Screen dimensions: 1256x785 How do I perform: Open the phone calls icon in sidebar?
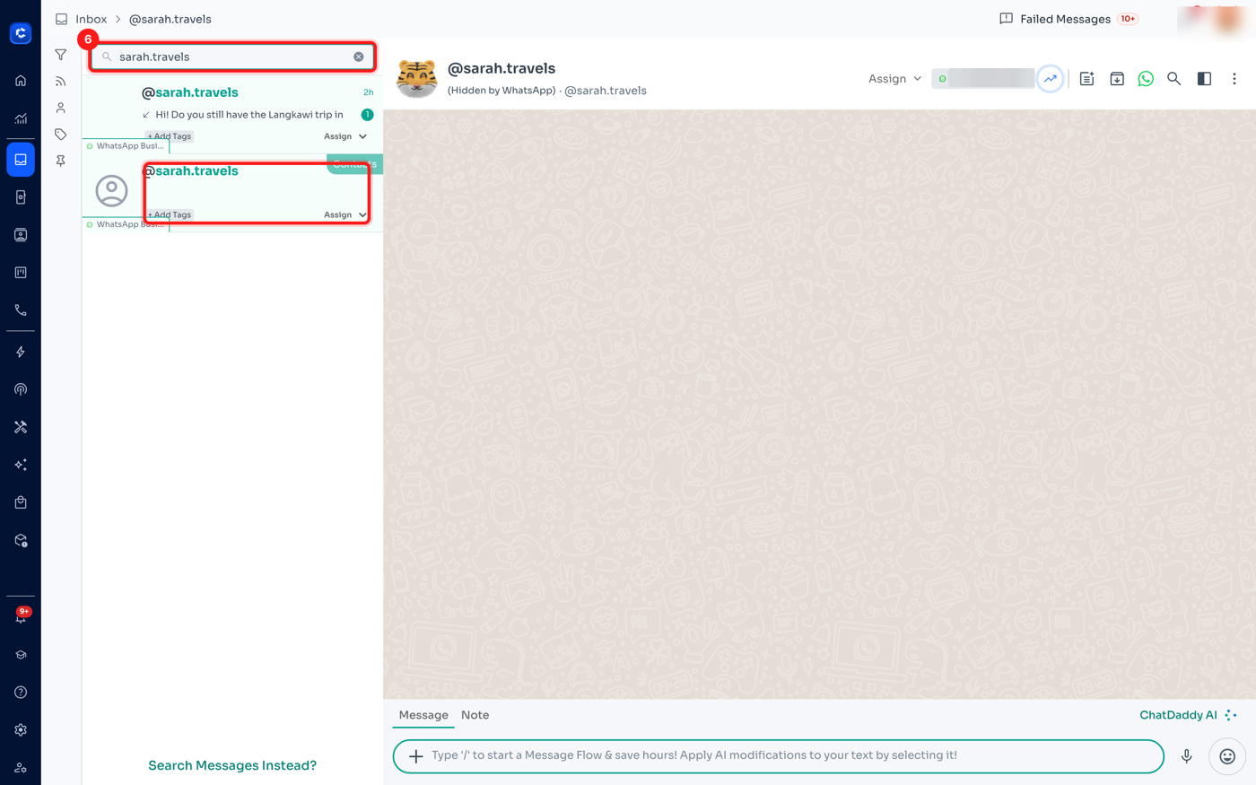21,310
